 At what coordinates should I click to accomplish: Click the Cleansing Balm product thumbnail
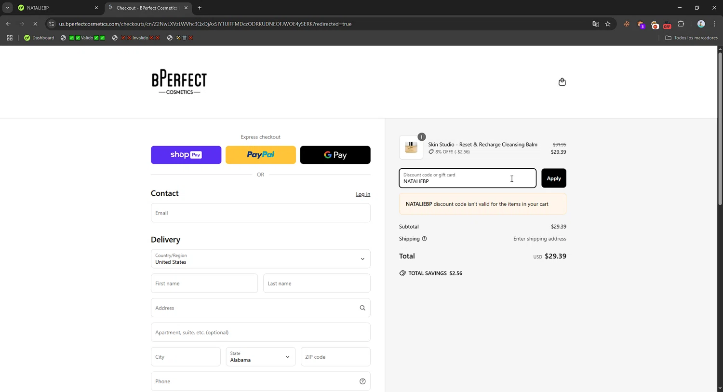pos(411,148)
